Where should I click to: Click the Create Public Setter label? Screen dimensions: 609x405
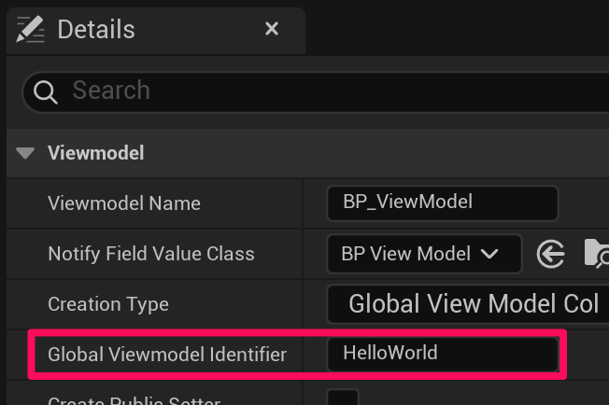134,400
